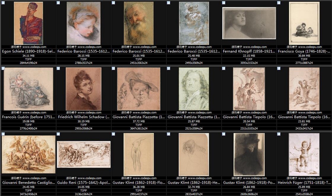Open the Fernand Khnopff portrait thumbnail
Screen dimensions: 332x196
click(249, 24)
